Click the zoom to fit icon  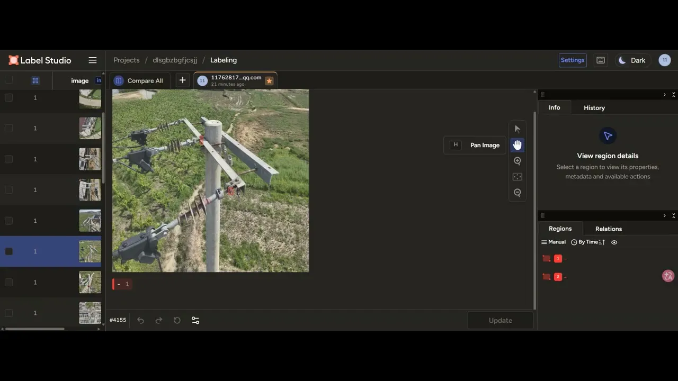[518, 177]
